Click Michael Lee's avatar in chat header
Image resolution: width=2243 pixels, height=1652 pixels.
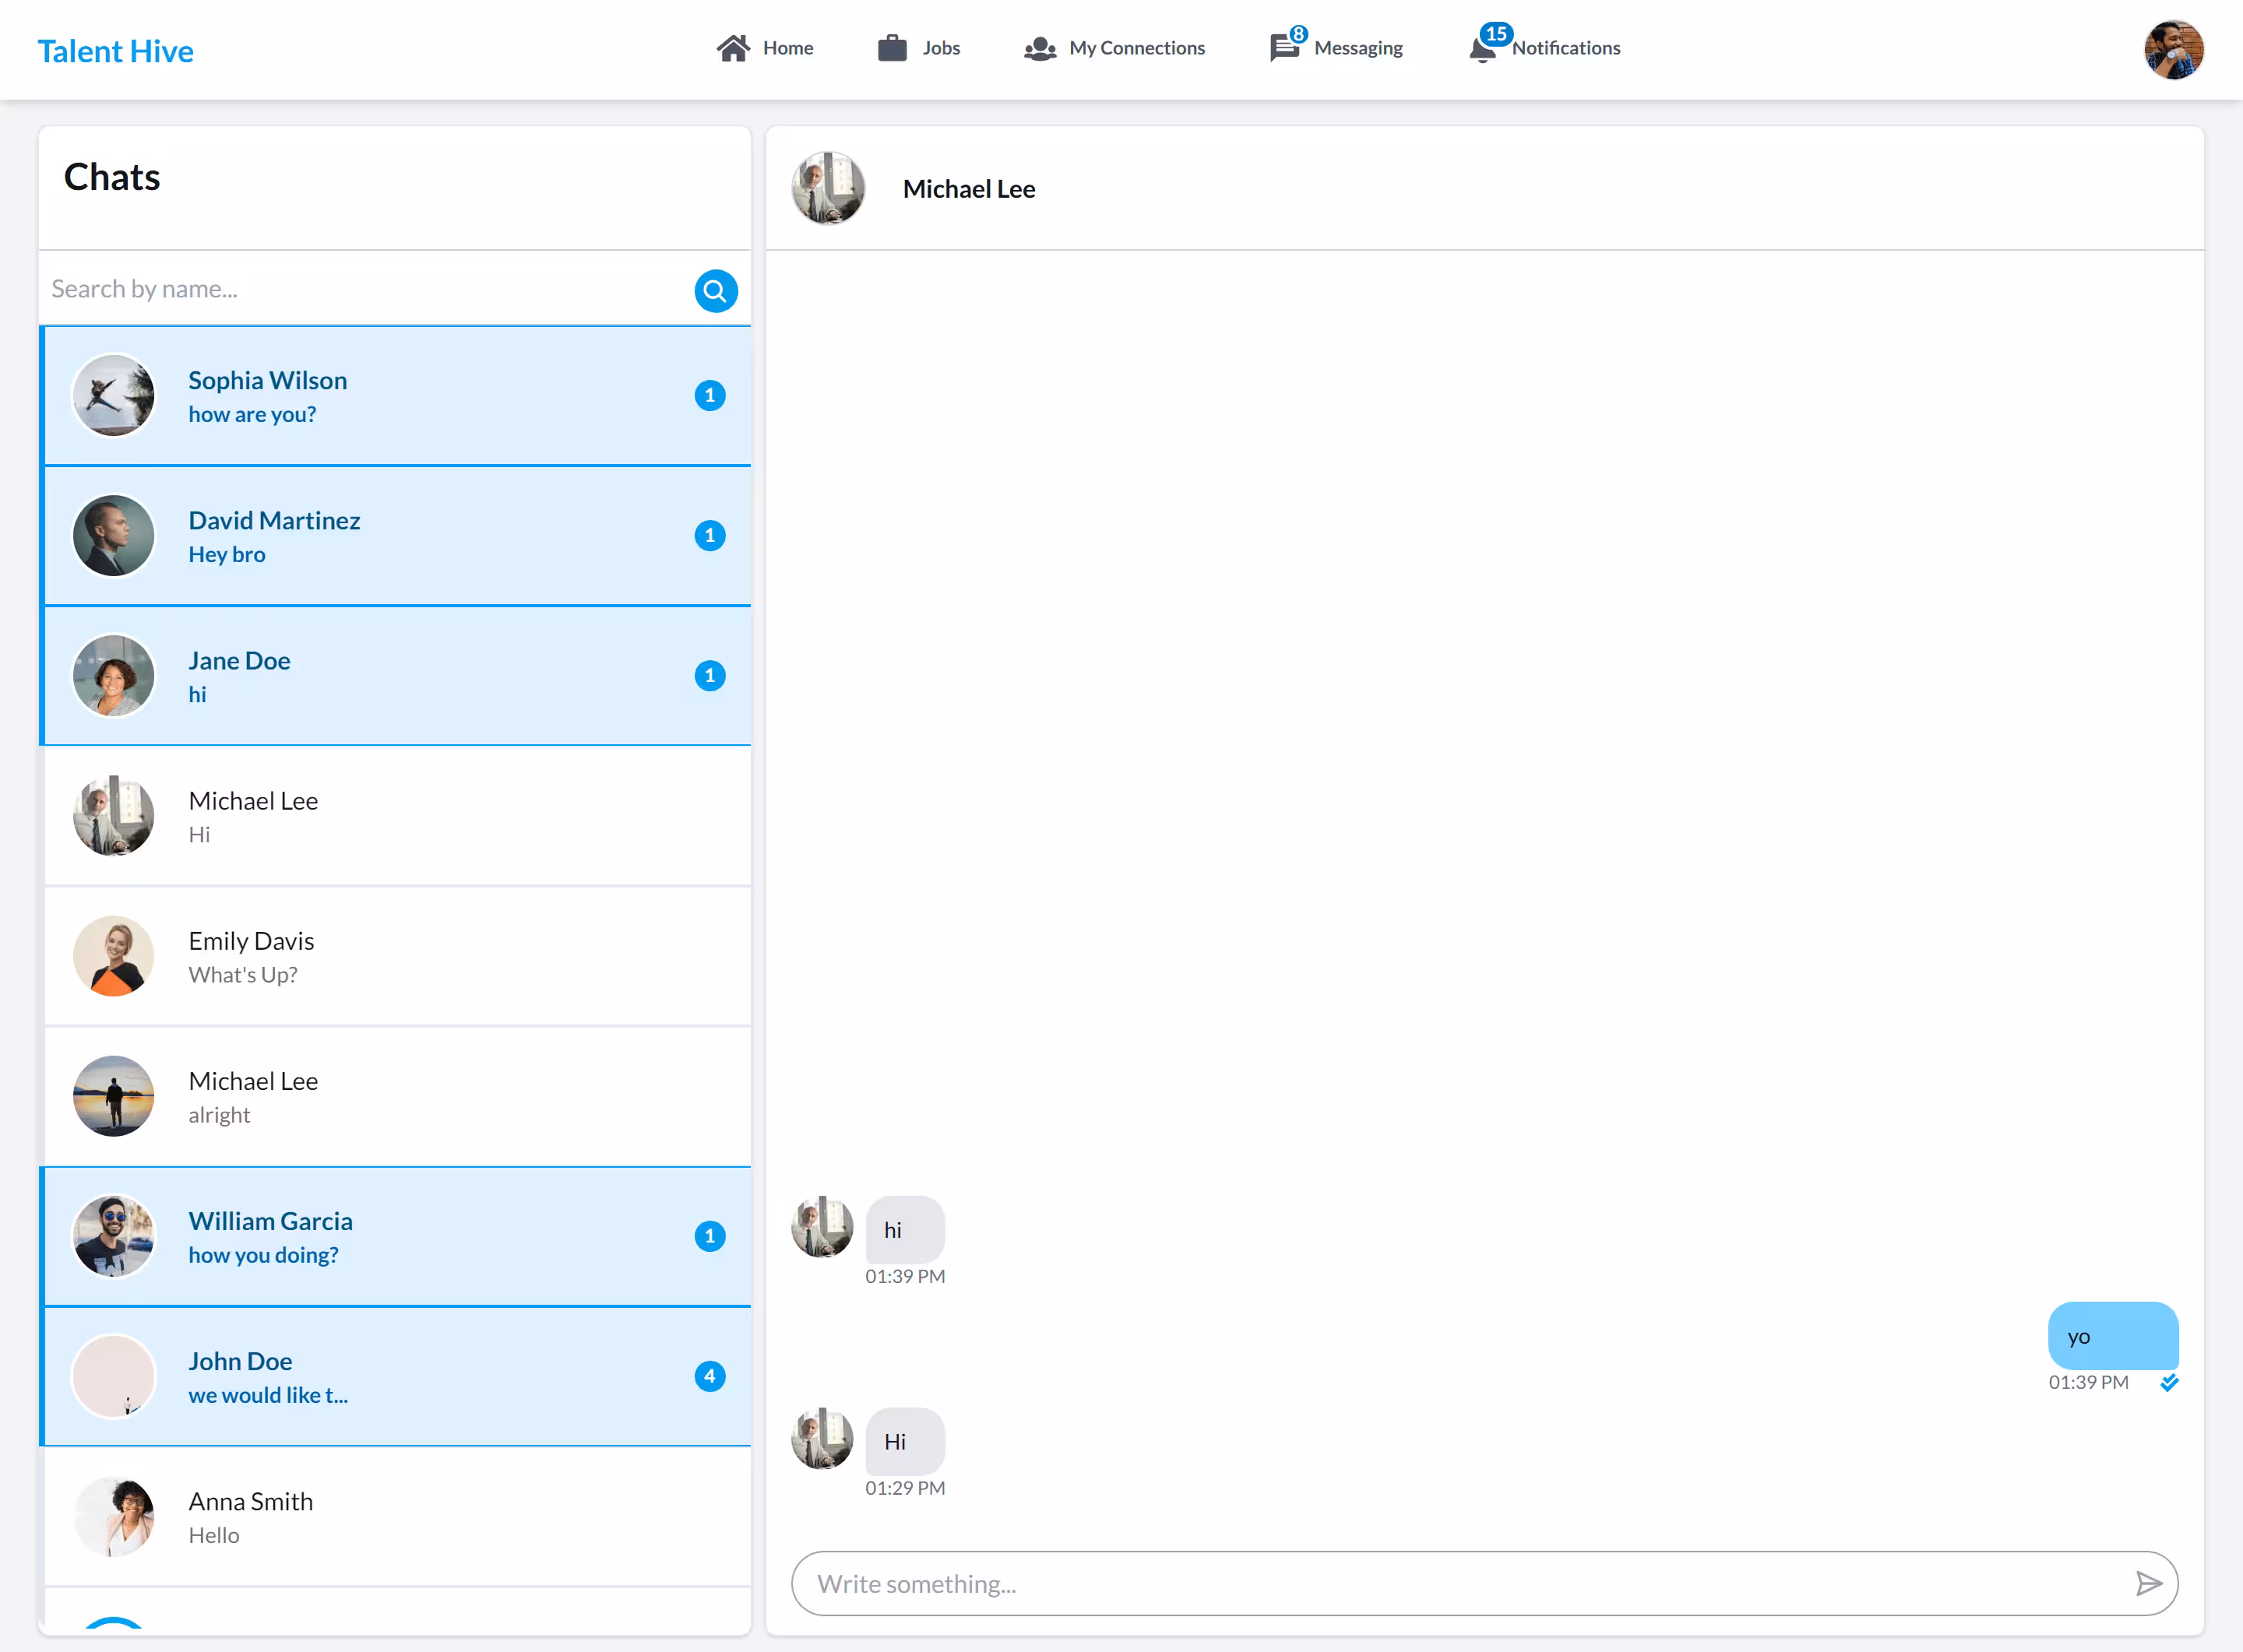(x=827, y=188)
